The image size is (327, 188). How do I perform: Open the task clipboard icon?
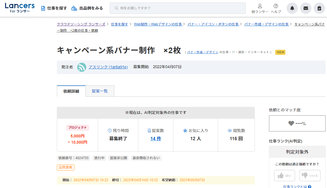point(319,8)
